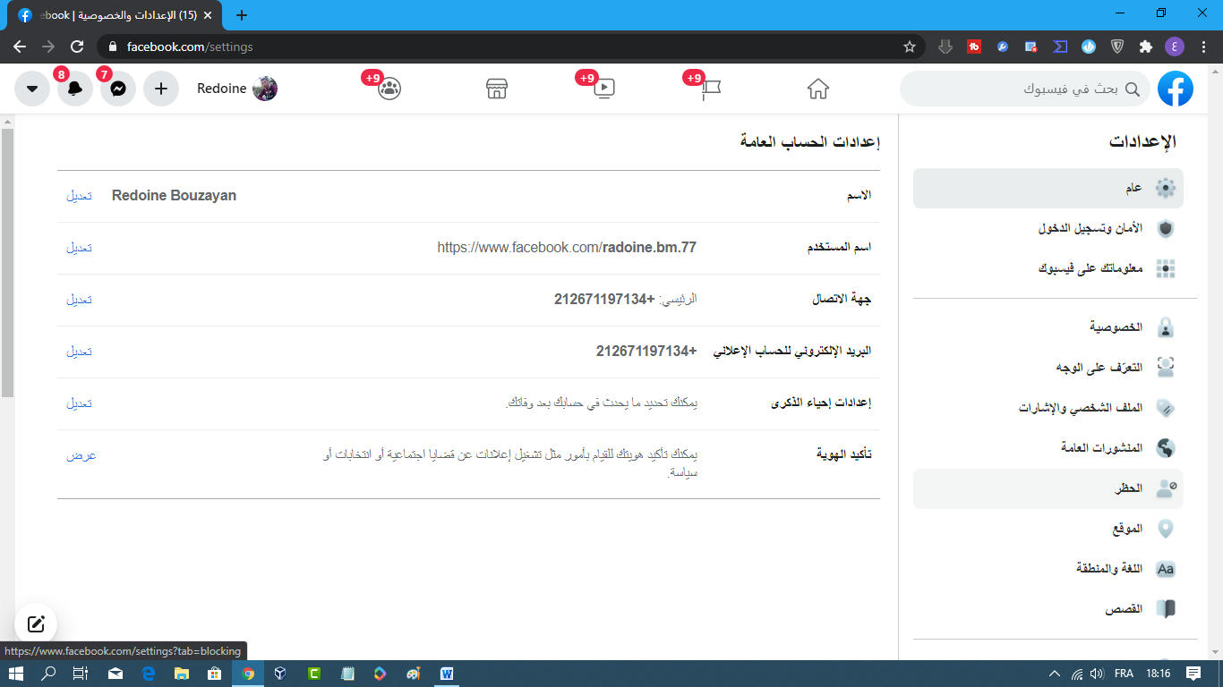Viewport: 1223px width, 687px height.
Task: Open التعرّف على الوجه settings
Action: pyautogui.click(x=1048, y=368)
